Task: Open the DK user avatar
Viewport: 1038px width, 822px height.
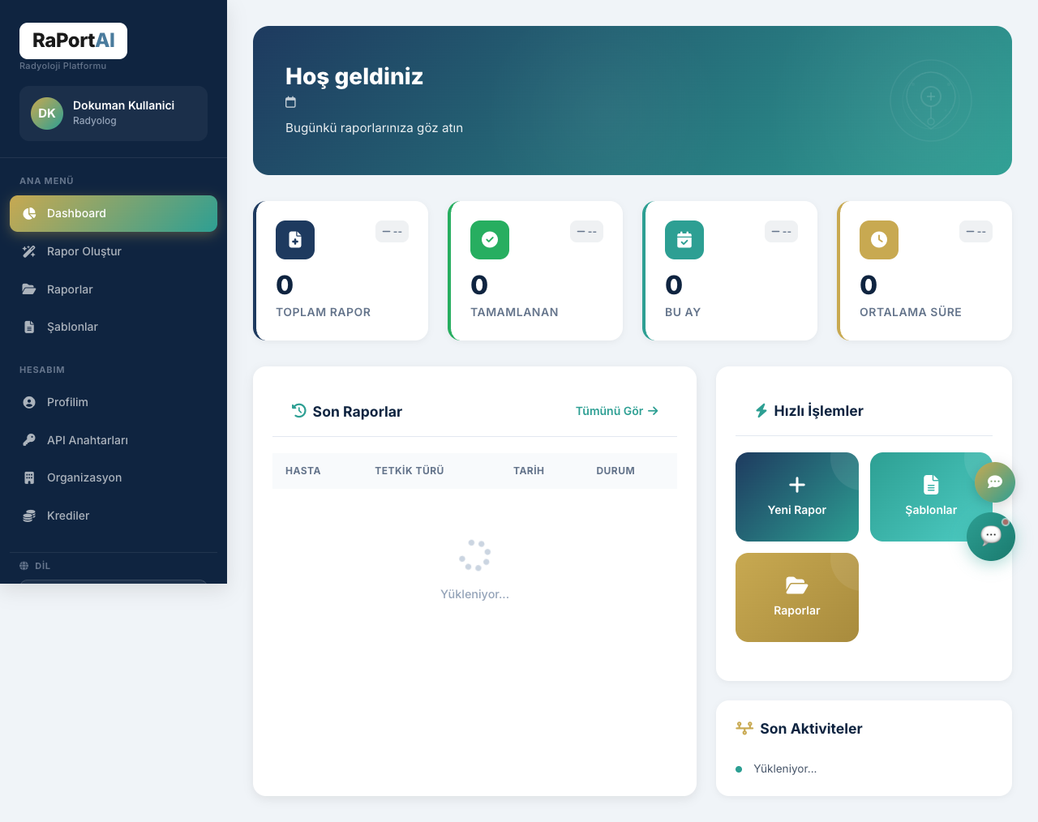Action: [x=47, y=113]
